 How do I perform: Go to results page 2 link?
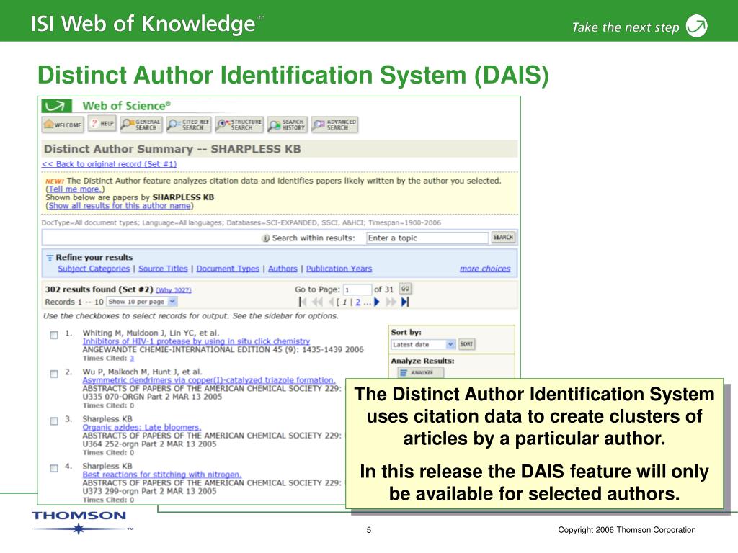coord(358,302)
